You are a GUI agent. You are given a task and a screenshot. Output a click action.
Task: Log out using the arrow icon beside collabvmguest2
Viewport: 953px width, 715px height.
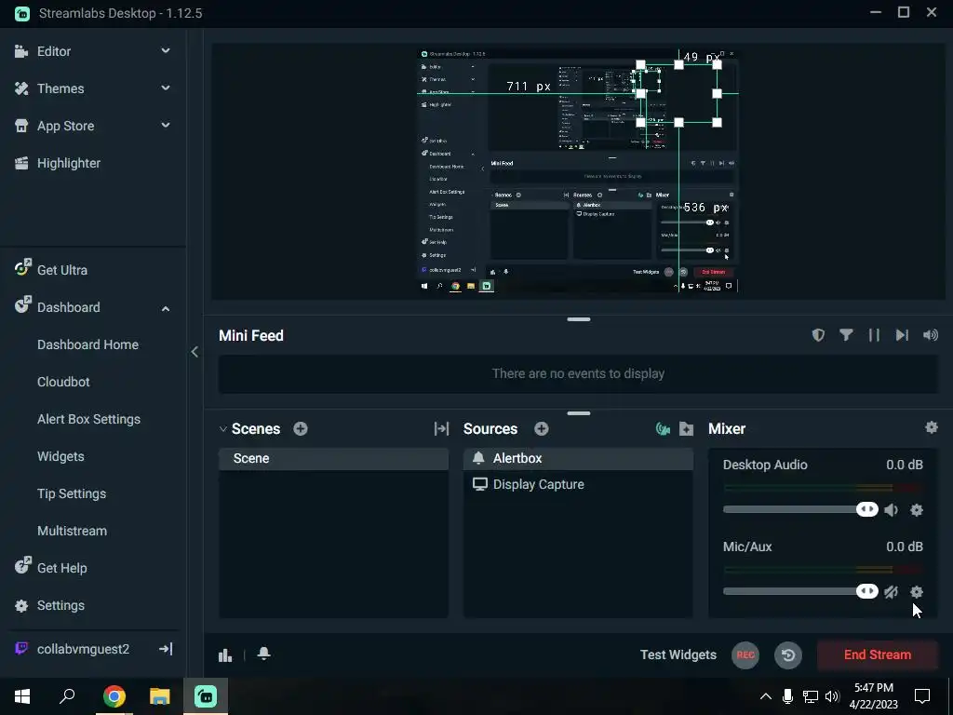(x=166, y=649)
